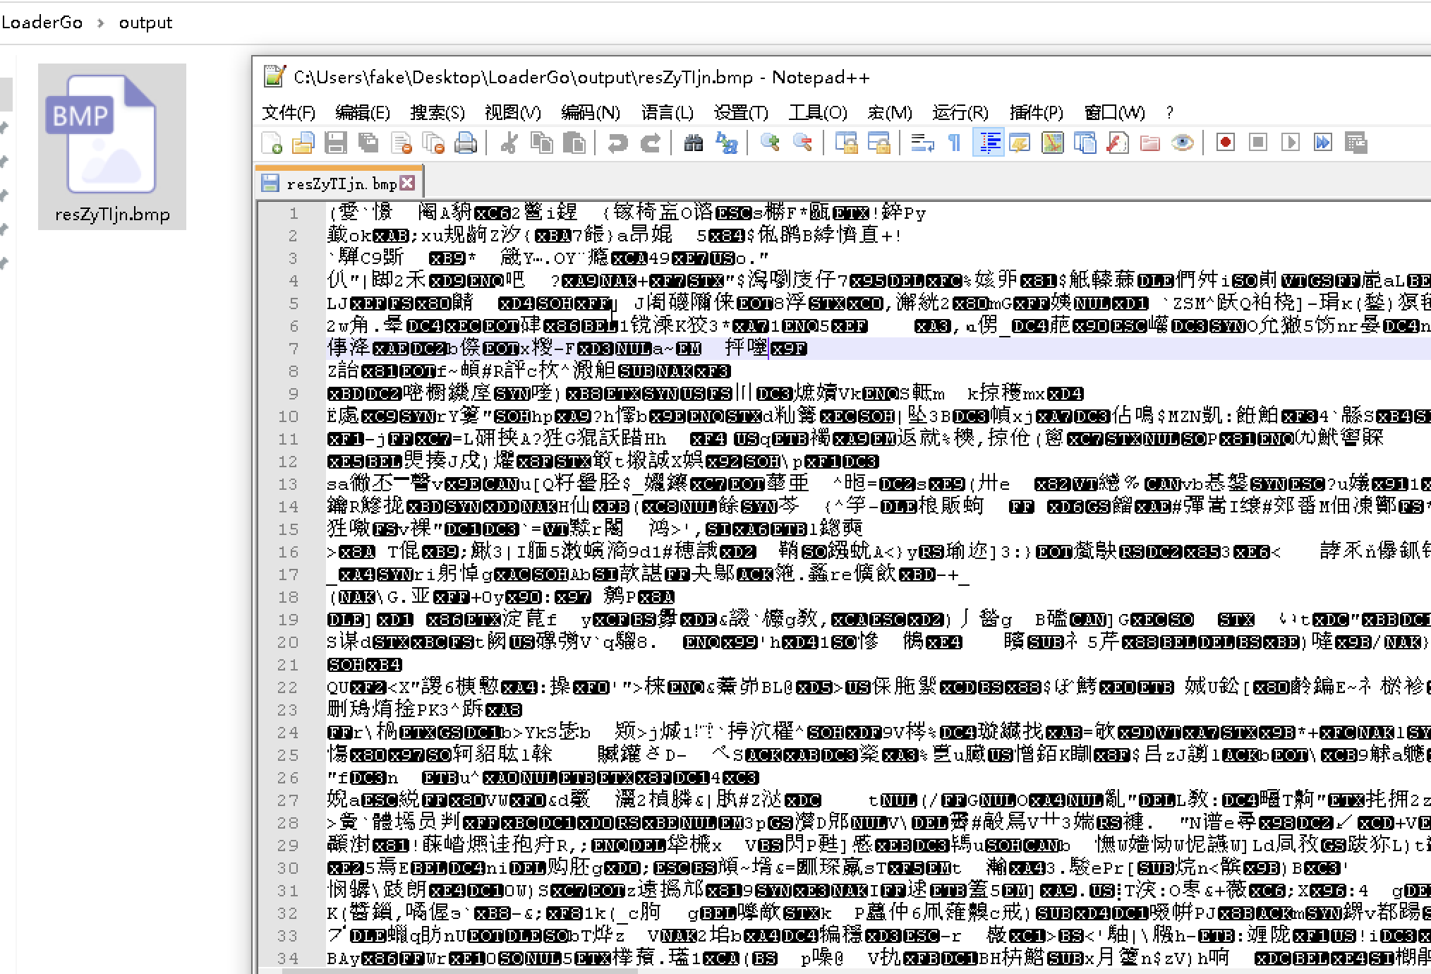The height and width of the screenshot is (974, 1431).
Task: Click the Run Macro Multiple Times icon
Action: tap(1323, 143)
